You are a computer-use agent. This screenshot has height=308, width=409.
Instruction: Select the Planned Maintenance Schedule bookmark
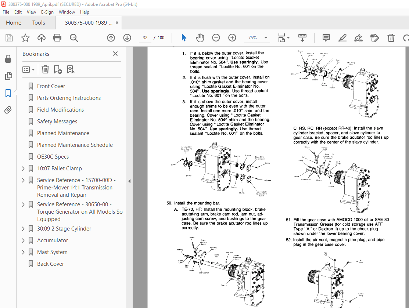tap(75, 145)
